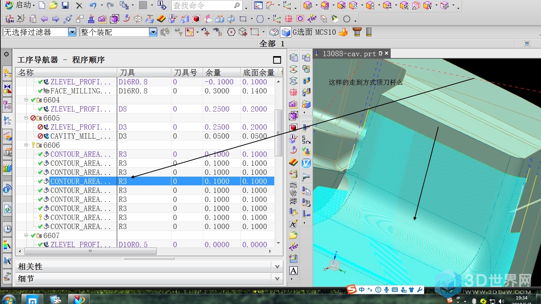Click the navigator vertical scrollbar thumb
Viewport: 541px width, 304px height.
coord(279,133)
